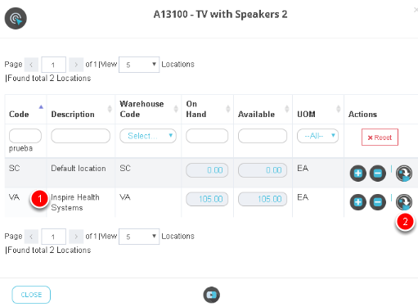Click the On Hand filter input field
This screenshot has height=307, width=418.
(207, 136)
